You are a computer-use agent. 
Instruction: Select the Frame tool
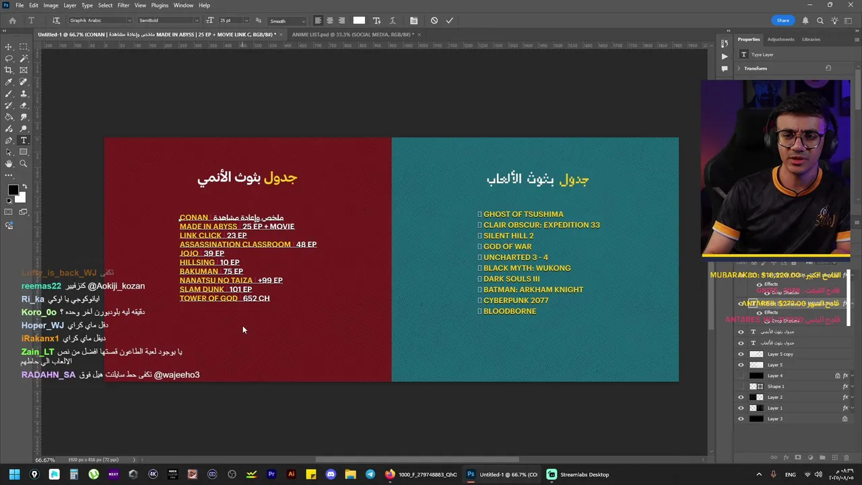[x=24, y=70]
